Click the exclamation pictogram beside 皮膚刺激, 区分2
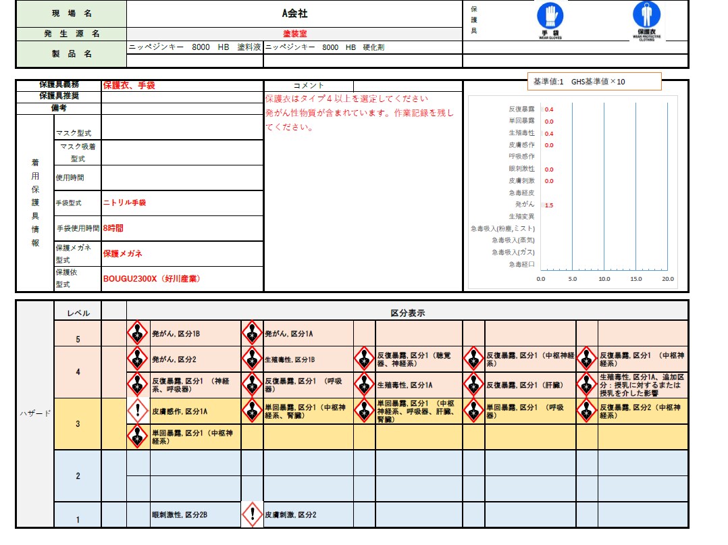The height and width of the screenshot is (545, 728). tap(252, 515)
